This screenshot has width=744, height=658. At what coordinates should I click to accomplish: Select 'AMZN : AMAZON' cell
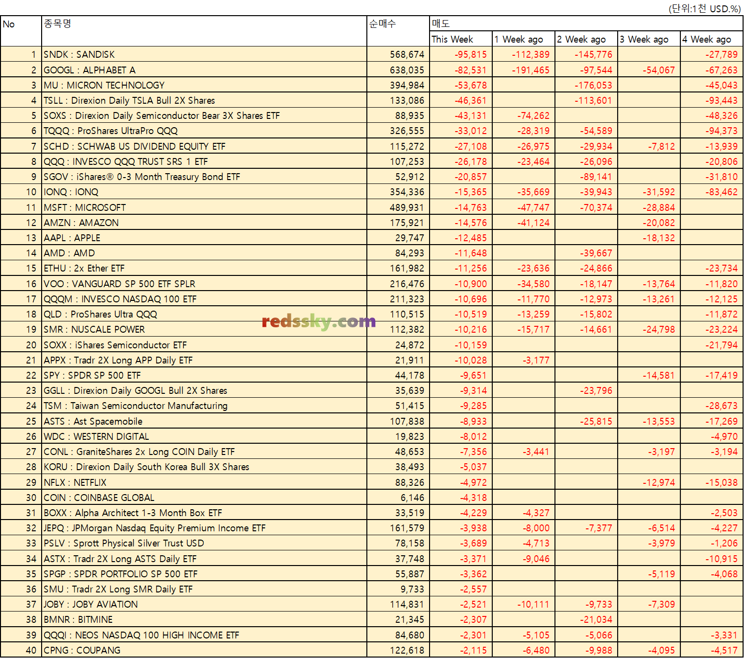pyautogui.click(x=204, y=223)
